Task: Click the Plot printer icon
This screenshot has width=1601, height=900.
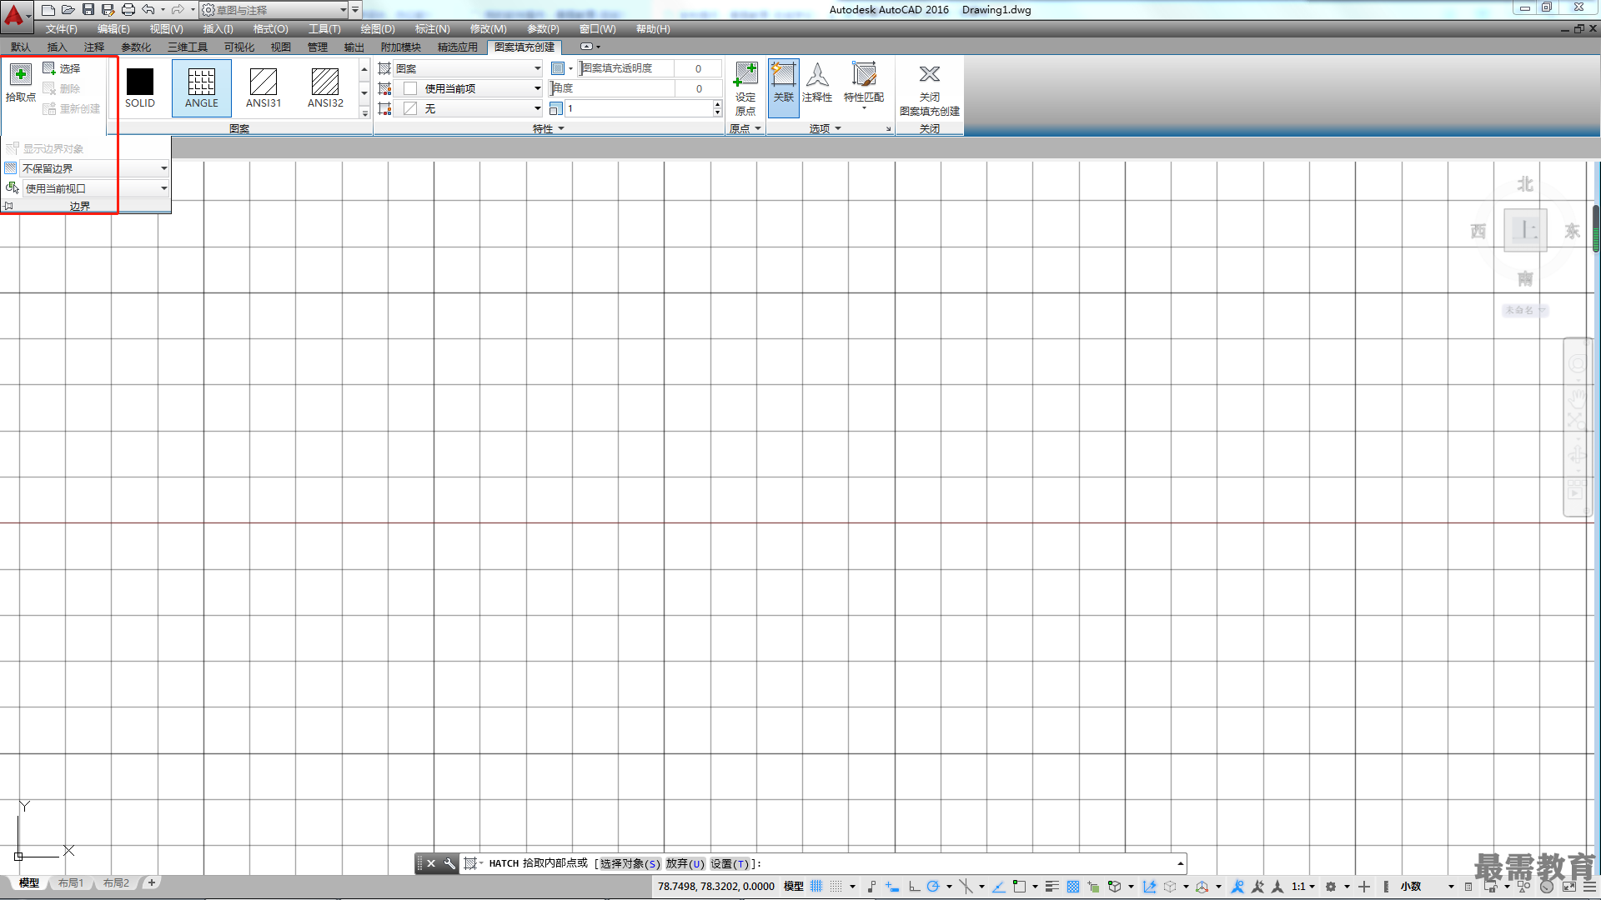Action: [x=128, y=10]
